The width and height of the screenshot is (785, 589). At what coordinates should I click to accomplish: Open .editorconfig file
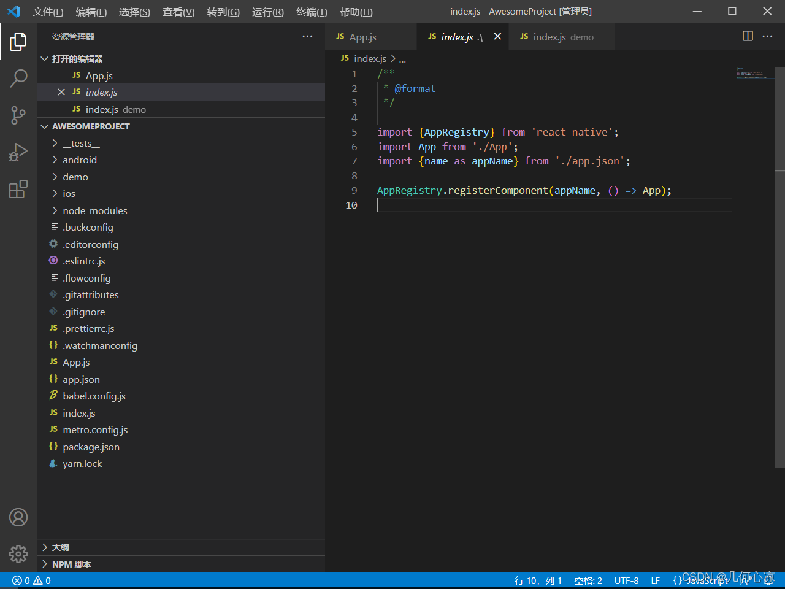point(181,244)
